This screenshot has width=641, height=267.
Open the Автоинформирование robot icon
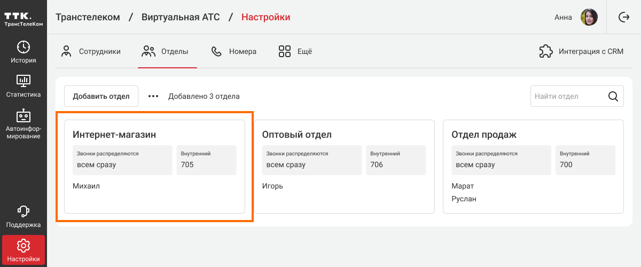click(x=24, y=115)
